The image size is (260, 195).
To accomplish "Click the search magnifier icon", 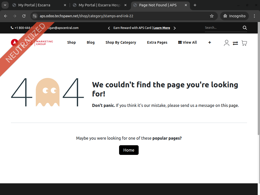I will coord(245,28).
